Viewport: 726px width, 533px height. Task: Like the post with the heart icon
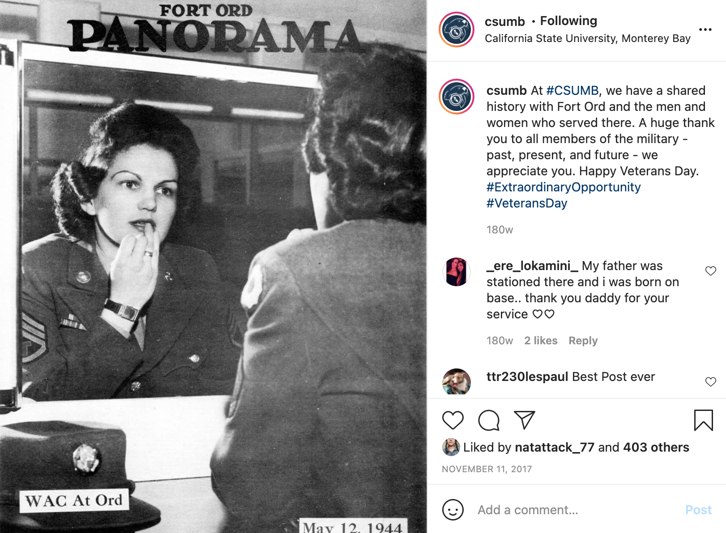[453, 420]
